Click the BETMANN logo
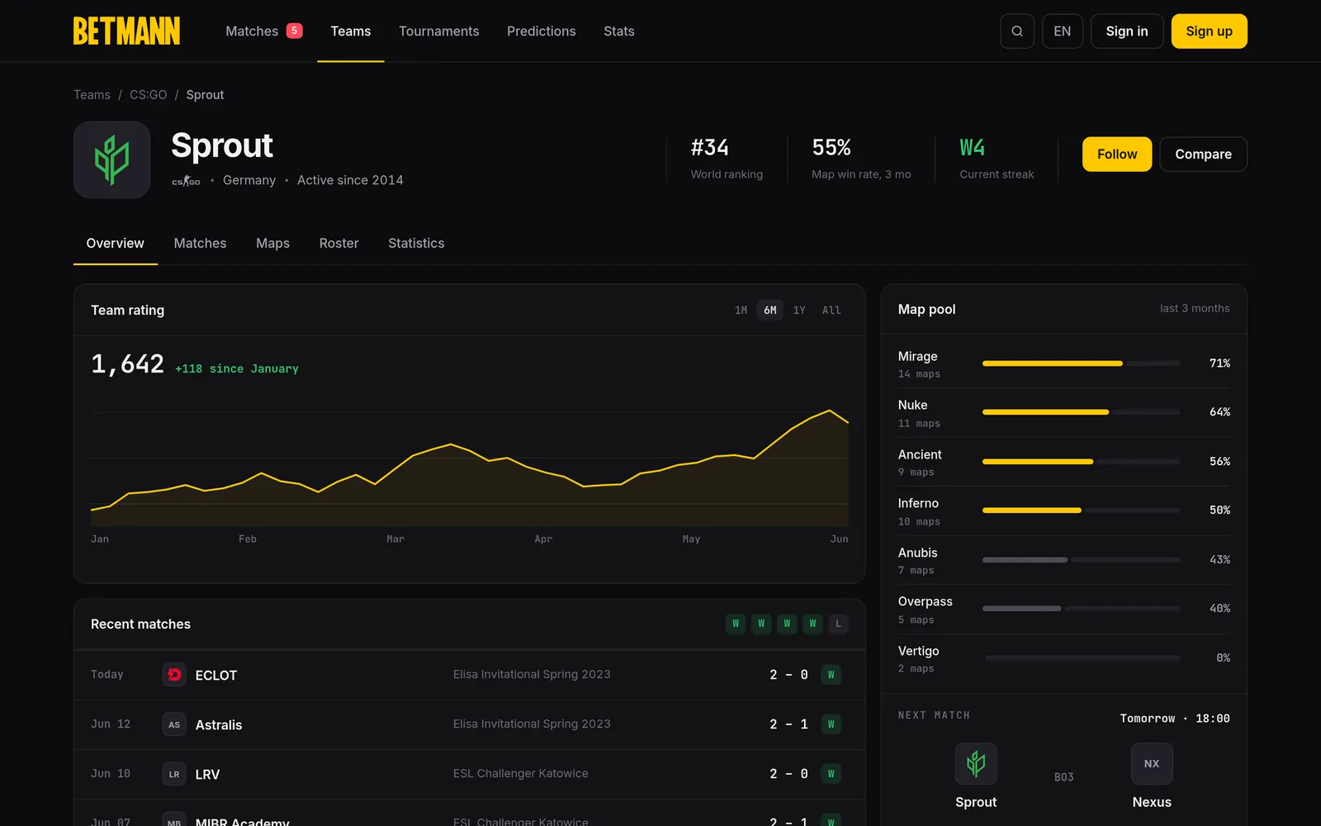1321x826 pixels. tap(126, 31)
